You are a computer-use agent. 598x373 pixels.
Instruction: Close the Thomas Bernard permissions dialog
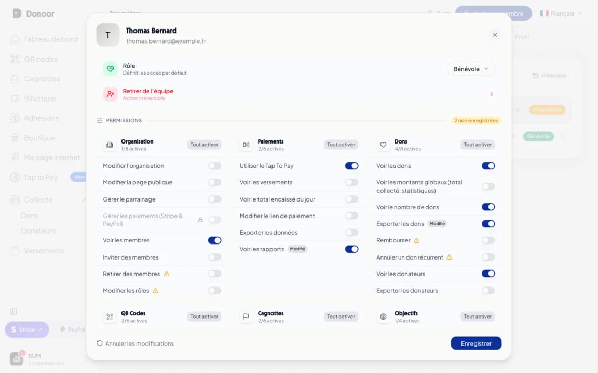(495, 35)
